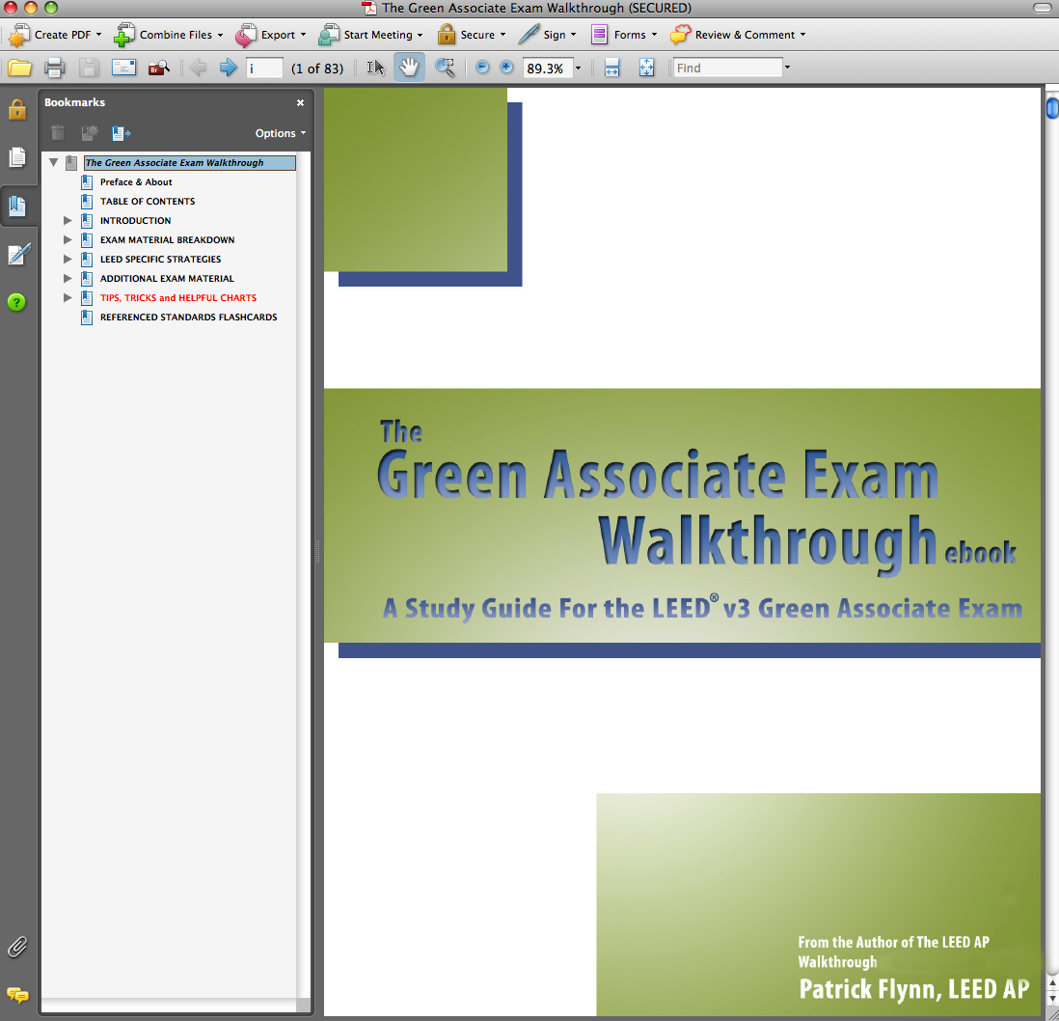Activate the Select text cursor tool
The width and height of the screenshot is (1059, 1021).
(375, 68)
